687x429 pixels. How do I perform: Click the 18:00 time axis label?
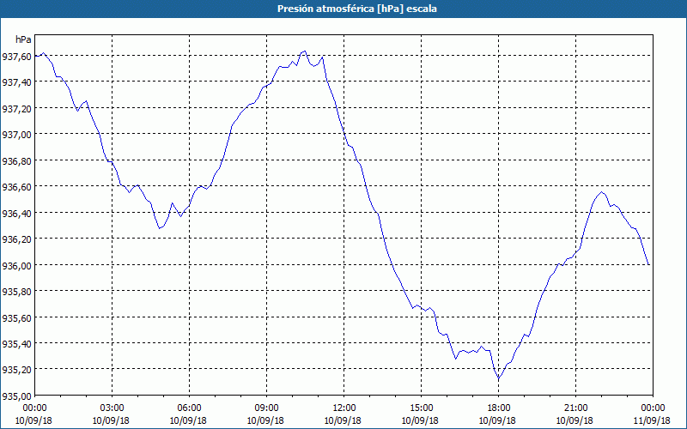tap(498, 408)
